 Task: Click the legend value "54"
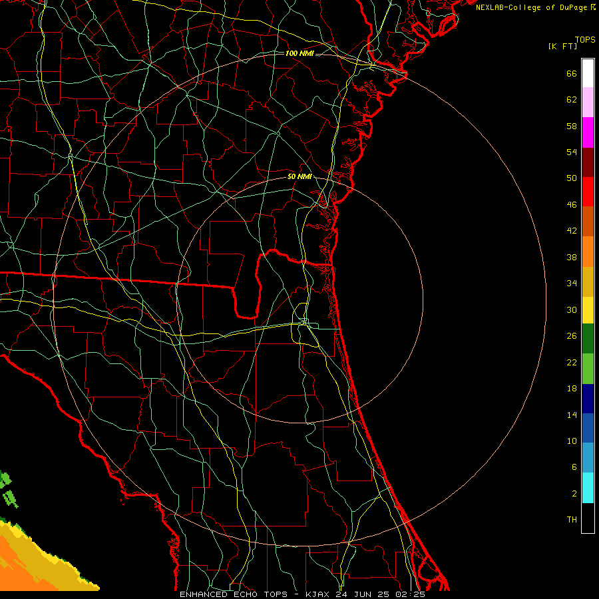point(572,152)
